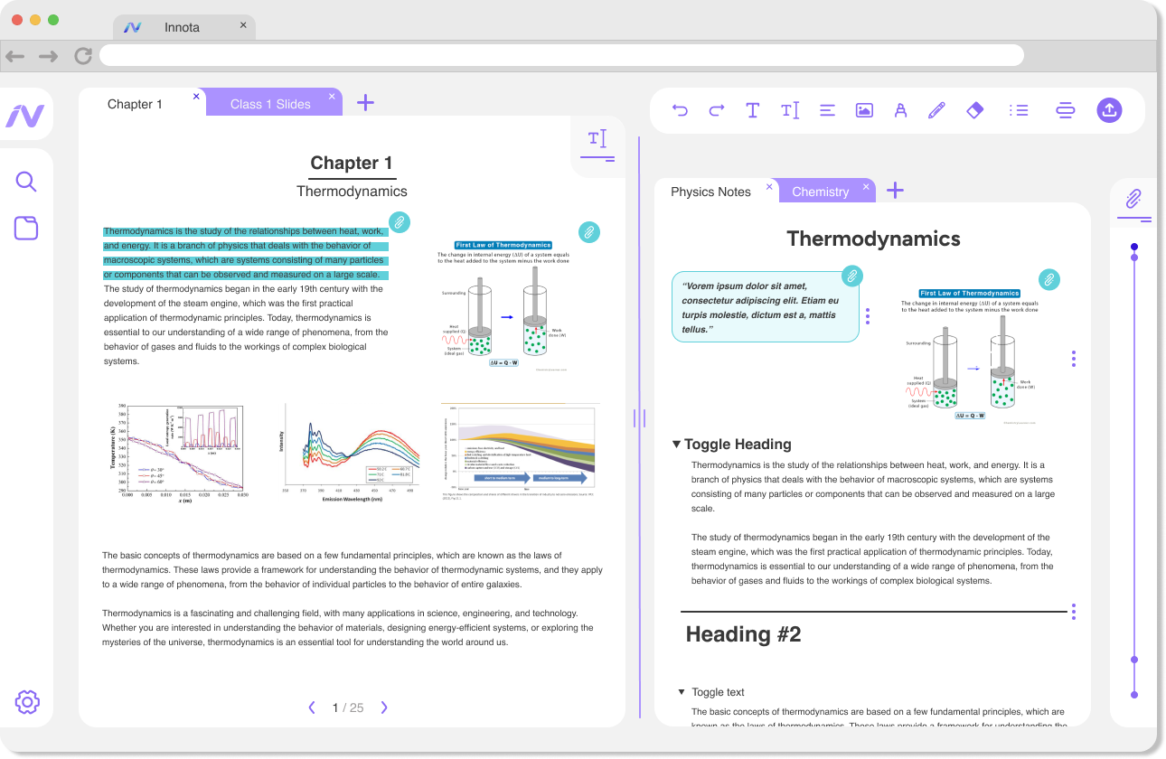Close the Chemistry tab
The image size is (1166, 759).
click(865, 186)
